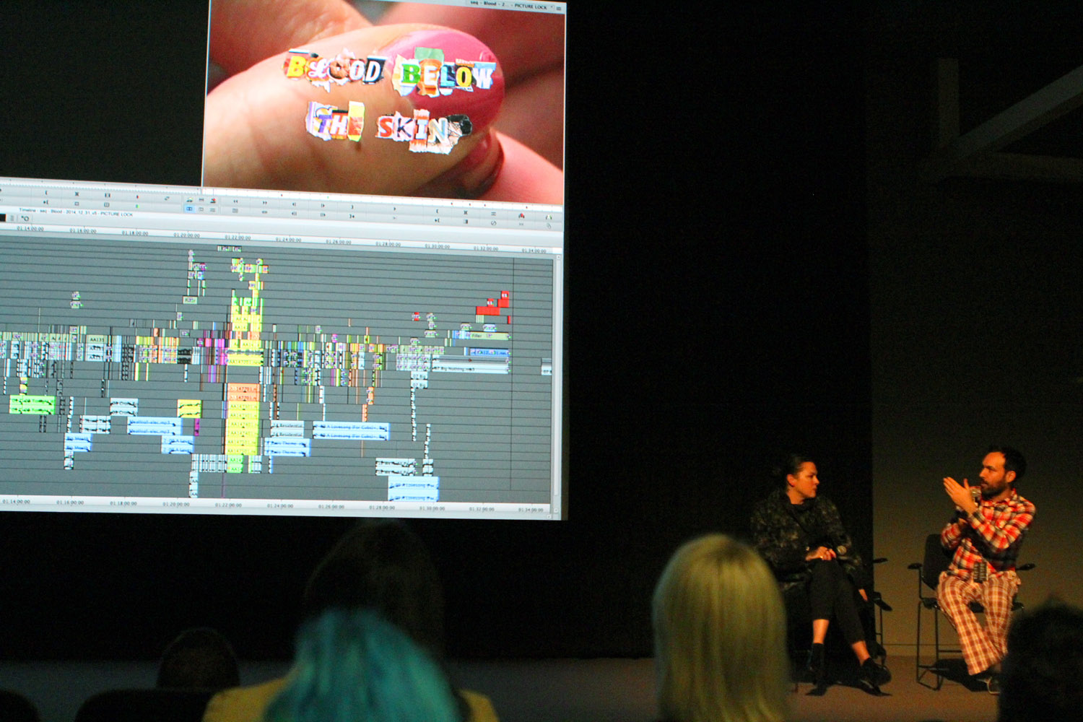
Task: Select the 'Residential' audio clip
Action: click(x=287, y=430)
